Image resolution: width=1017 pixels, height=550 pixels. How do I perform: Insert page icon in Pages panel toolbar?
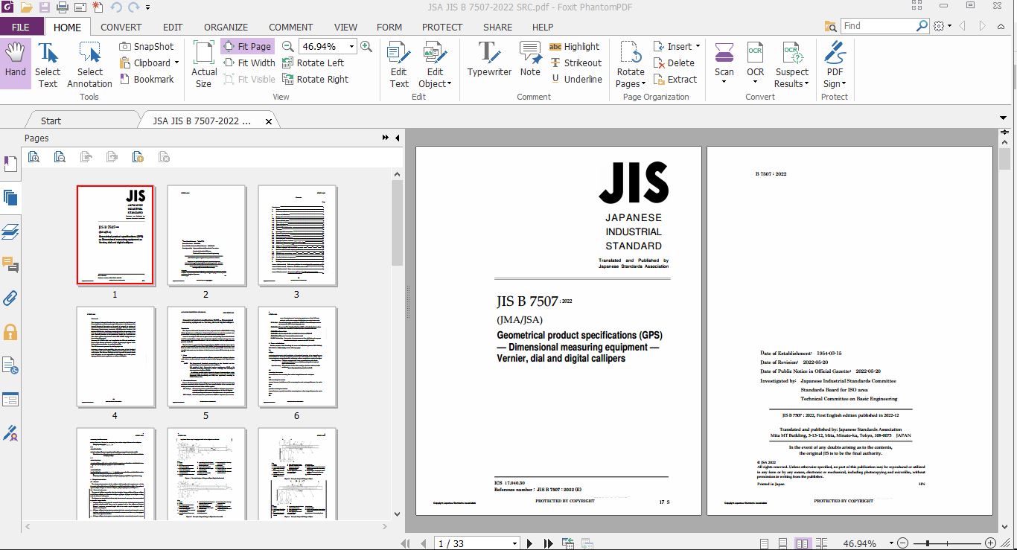[138, 156]
